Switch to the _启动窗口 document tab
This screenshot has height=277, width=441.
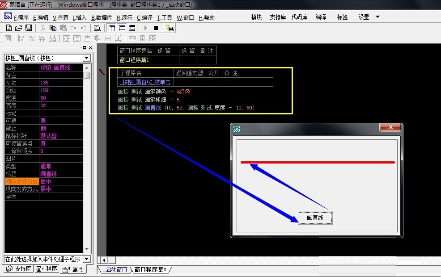pyautogui.click(x=115, y=270)
